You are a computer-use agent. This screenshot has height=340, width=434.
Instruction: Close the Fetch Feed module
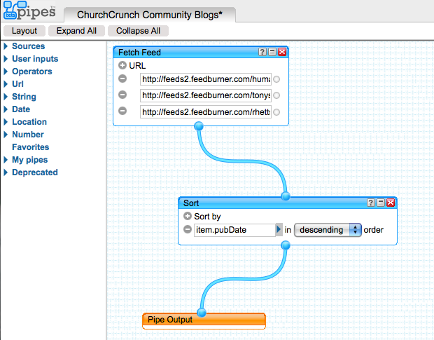282,52
